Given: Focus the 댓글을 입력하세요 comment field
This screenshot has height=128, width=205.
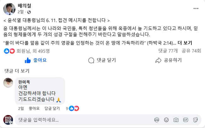Looking at the screenshot, I should coord(84,120).
